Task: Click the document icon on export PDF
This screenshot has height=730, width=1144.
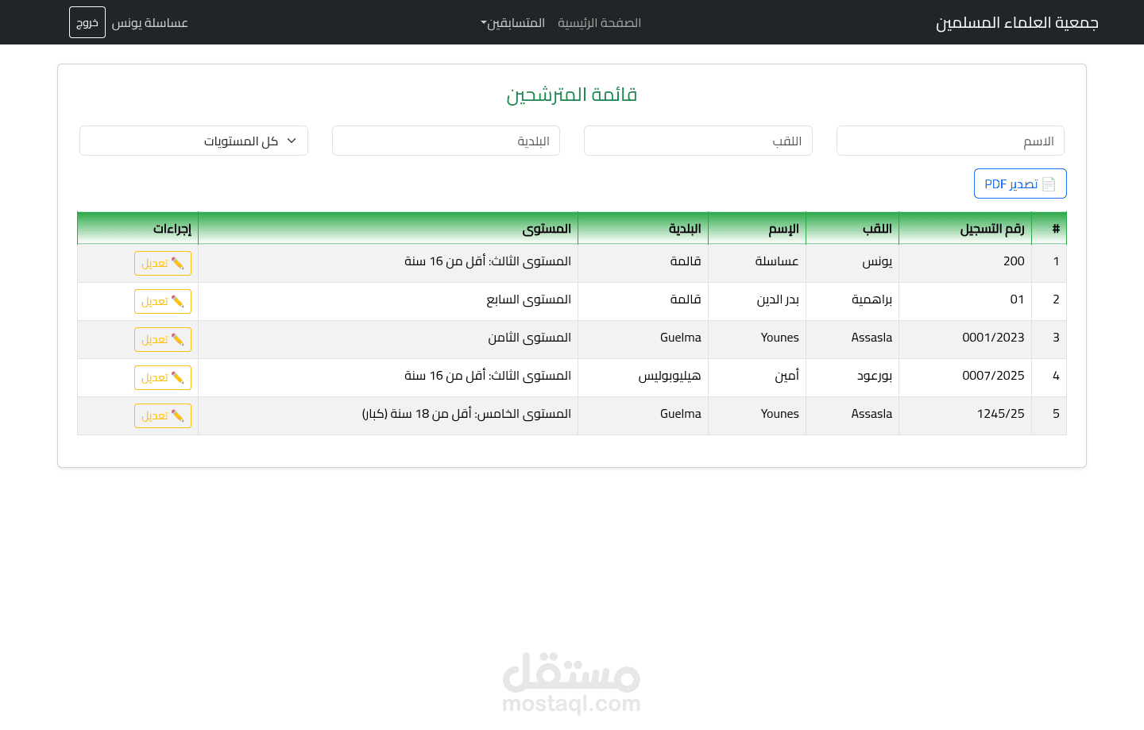Action: click(x=1049, y=183)
